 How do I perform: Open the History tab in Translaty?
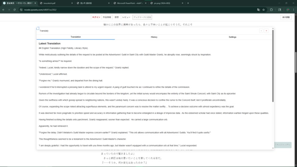pyautogui.click(x=154, y=37)
